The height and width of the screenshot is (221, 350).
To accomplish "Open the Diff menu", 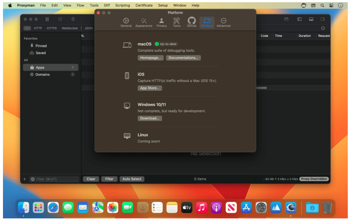I will [107, 5].
